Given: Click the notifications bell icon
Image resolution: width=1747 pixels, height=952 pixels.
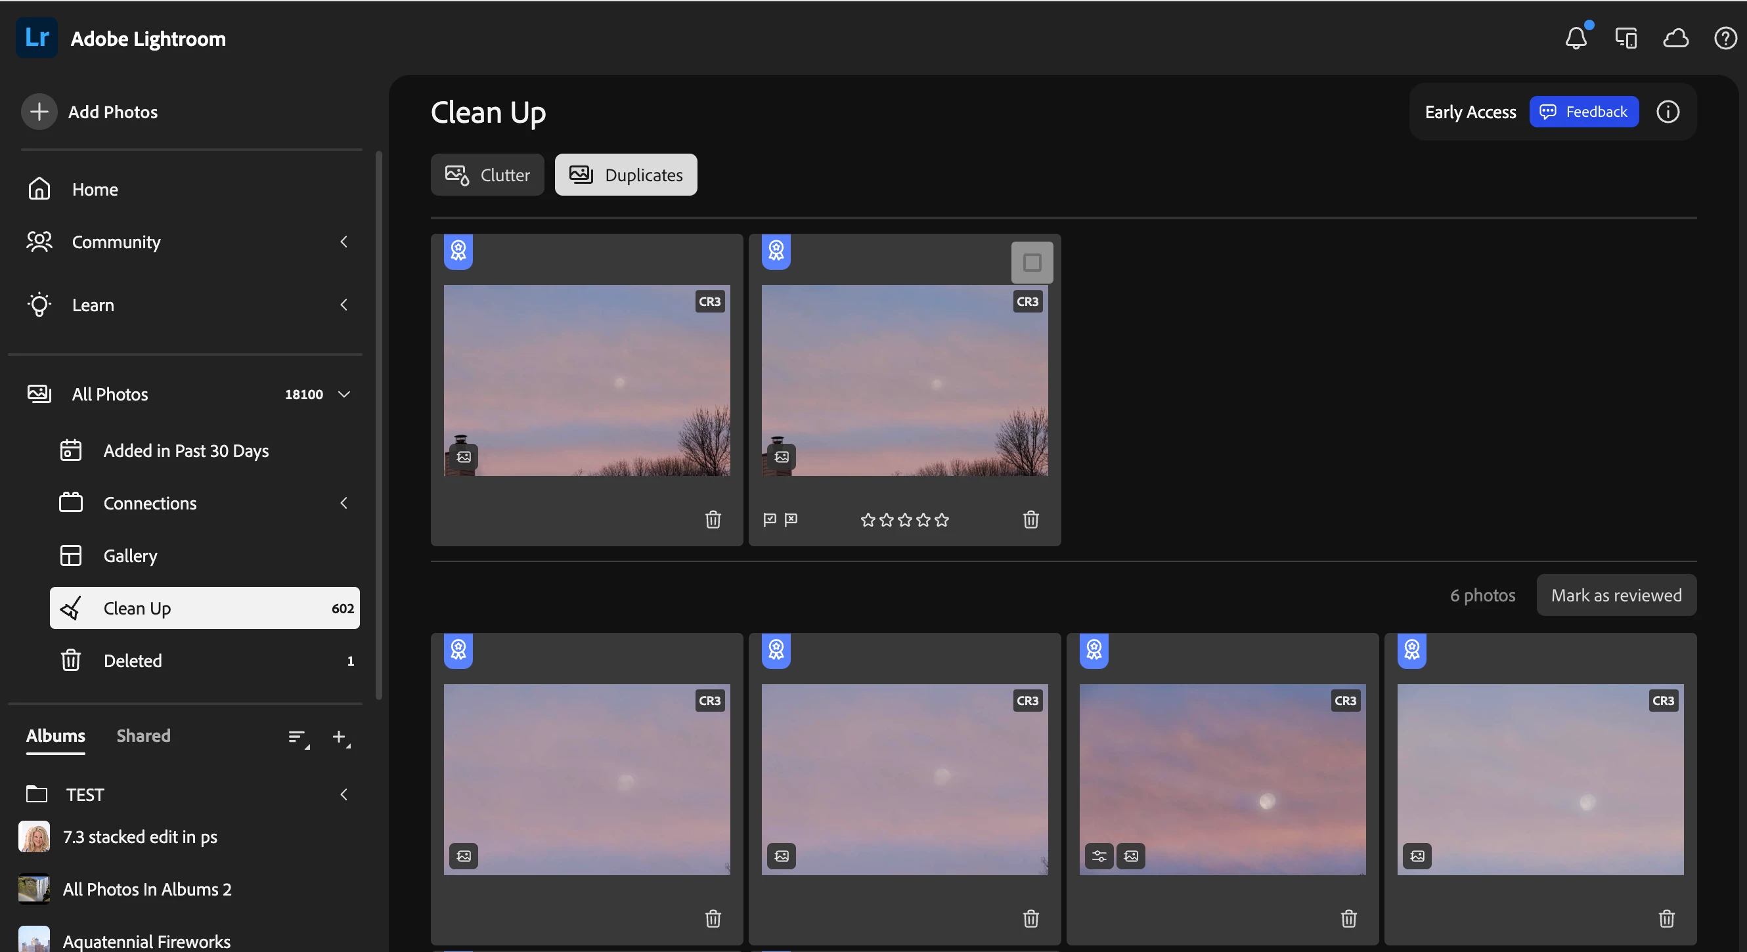Looking at the screenshot, I should point(1576,38).
